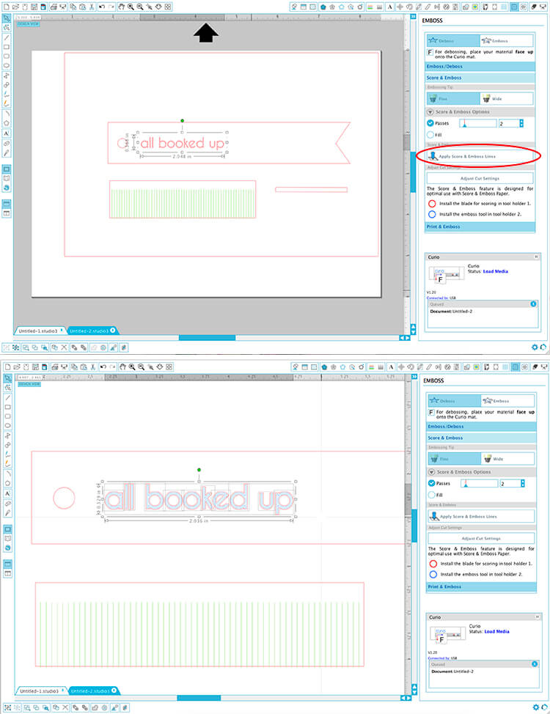Select Fill radio option in lower Emboss panel

(431, 495)
